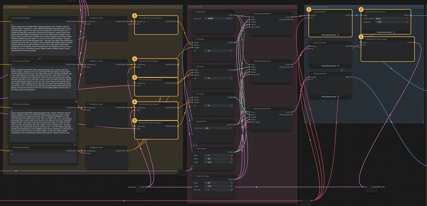The height and width of the screenshot is (206, 427).
Task: Decrease cfg on the middle CFG Guider
Action: (206, 78)
